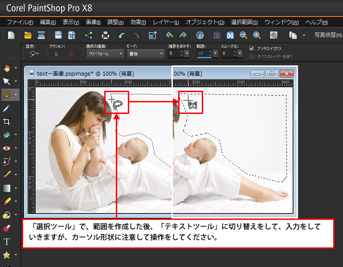Select the Eraser tool
343x267 pixels.
pos(7,202)
